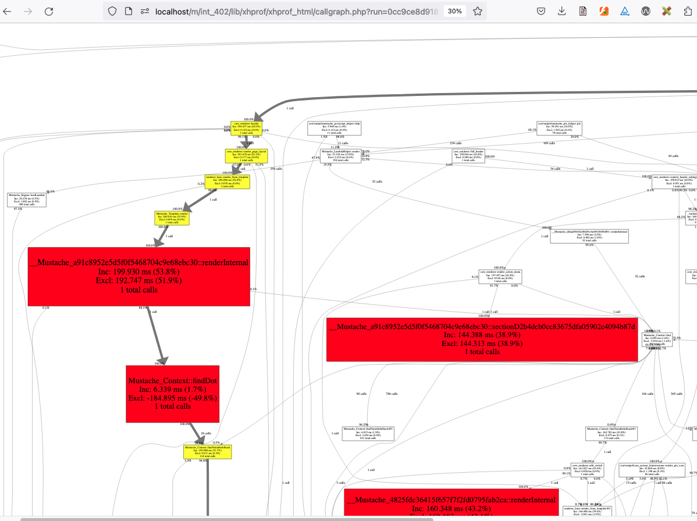Image resolution: width=697 pixels, height=521 pixels.
Task: Click the '234 calls' edge label
Action: (x=456, y=143)
